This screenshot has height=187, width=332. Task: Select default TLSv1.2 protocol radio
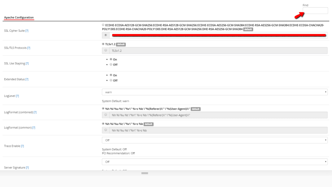tap(103, 44)
